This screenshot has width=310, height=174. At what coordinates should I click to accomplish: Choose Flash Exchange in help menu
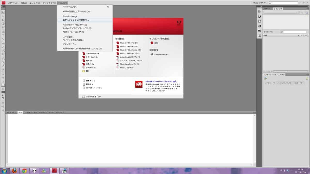(85, 16)
